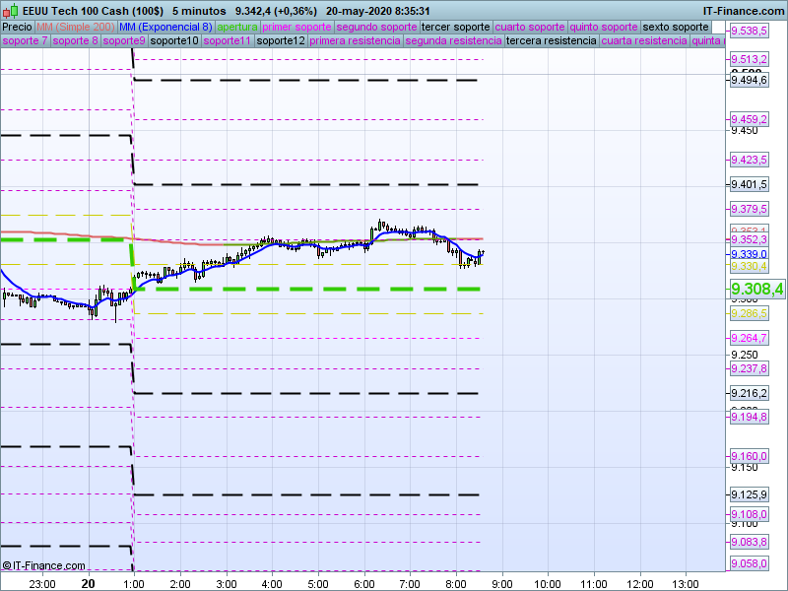
Task: Open the cuarto soporte label
Action: 530,27
